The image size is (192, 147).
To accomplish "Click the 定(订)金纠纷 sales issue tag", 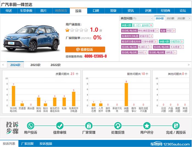I will (x=137, y=25).
